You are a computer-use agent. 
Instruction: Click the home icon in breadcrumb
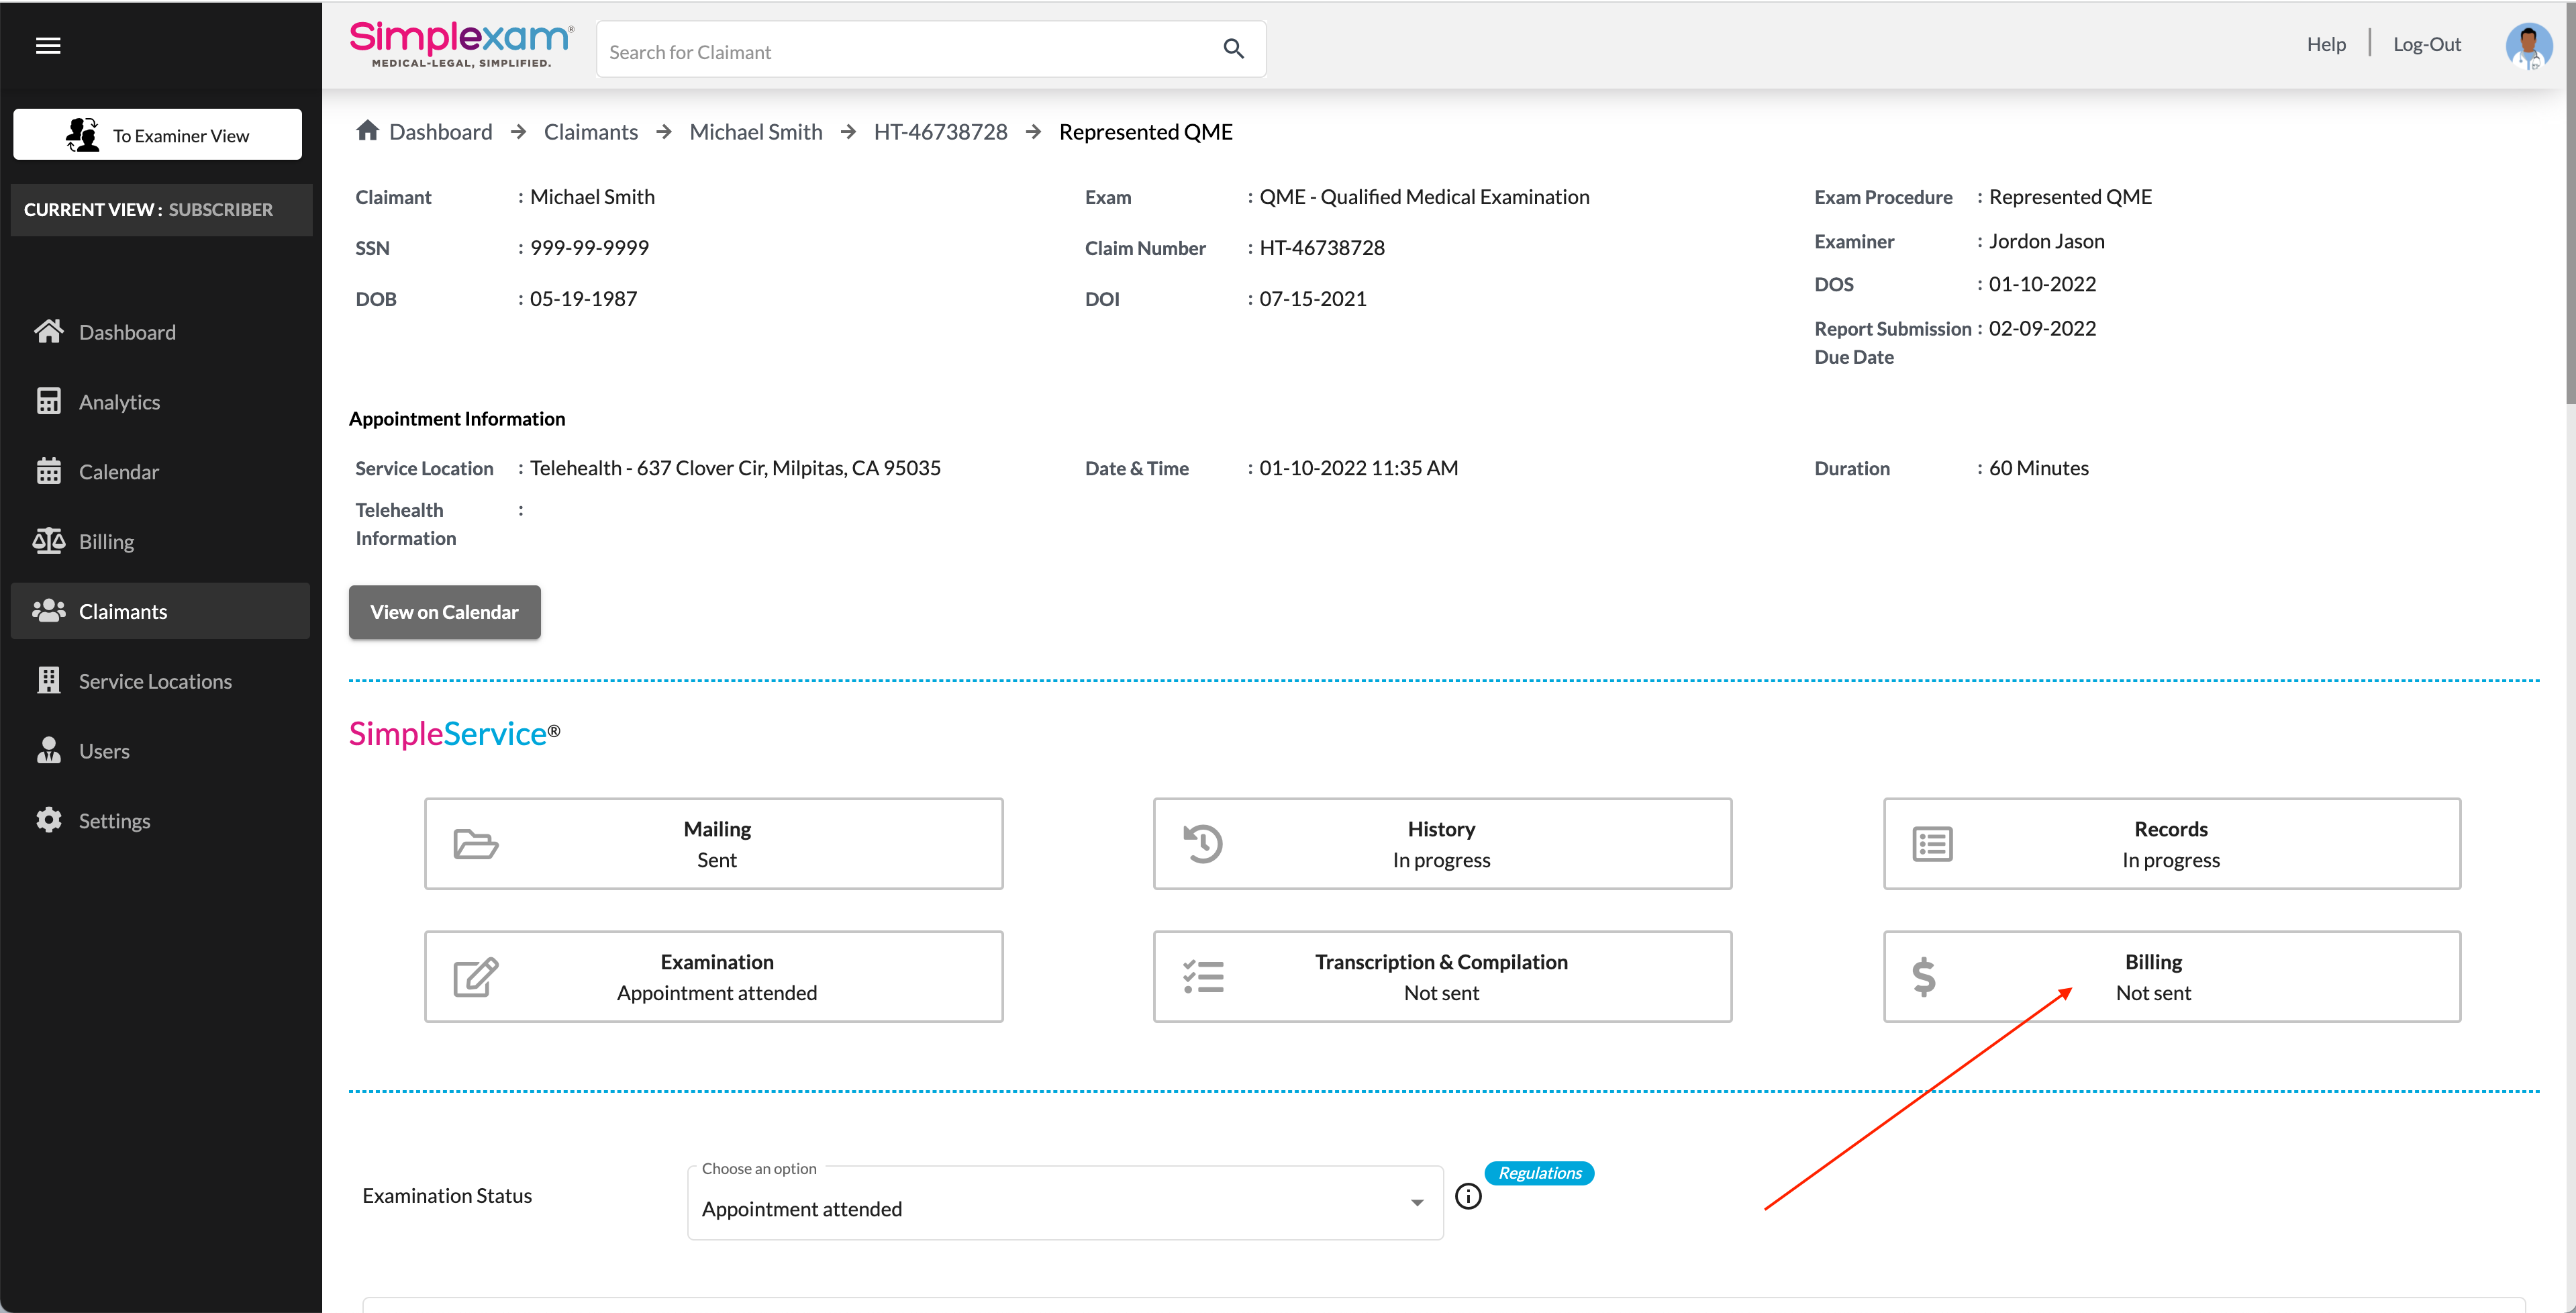pos(367,131)
